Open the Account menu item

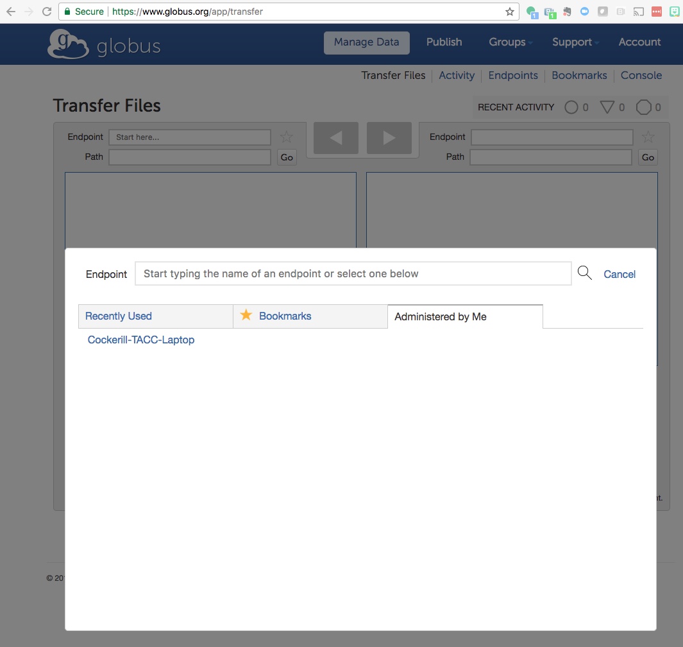(639, 42)
